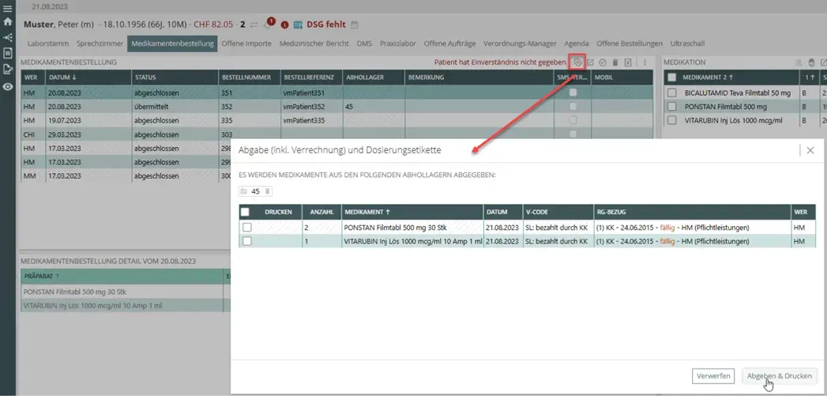Sort dialog table by V-CODE column
This screenshot has width=827, height=396.
(558, 212)
